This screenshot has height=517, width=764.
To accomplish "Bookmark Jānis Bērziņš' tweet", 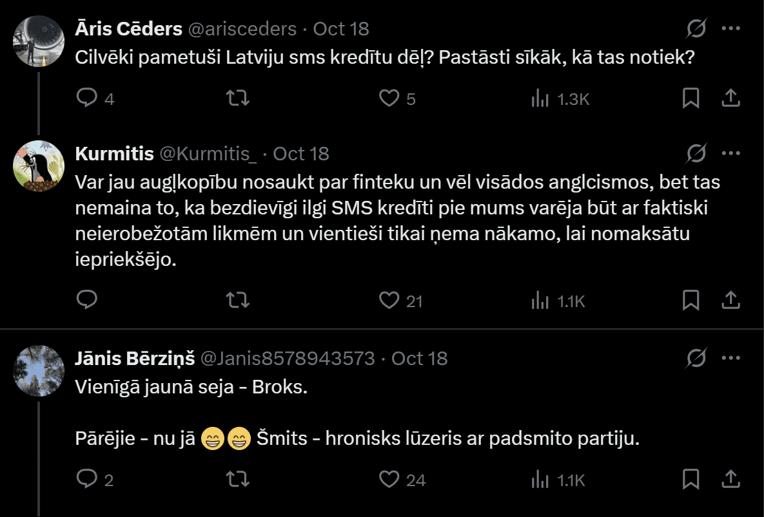I will pyautogui.click(x=691, y=479).
